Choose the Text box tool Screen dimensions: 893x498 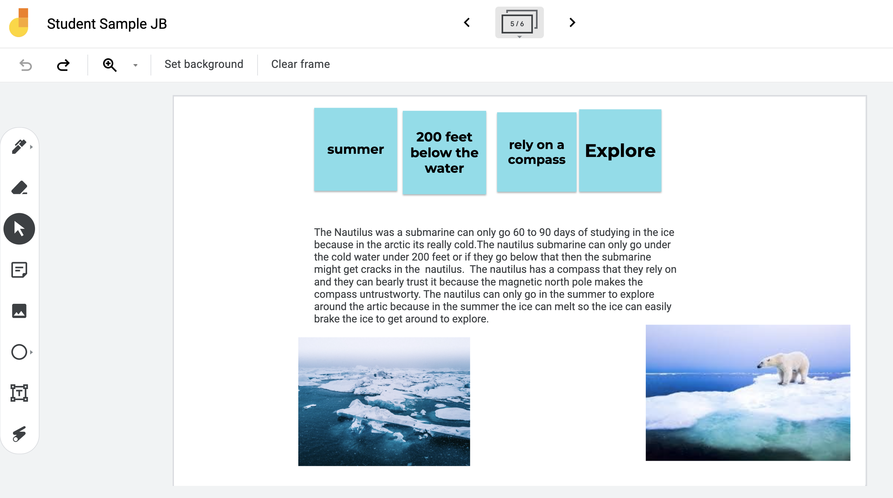point(20,393)
